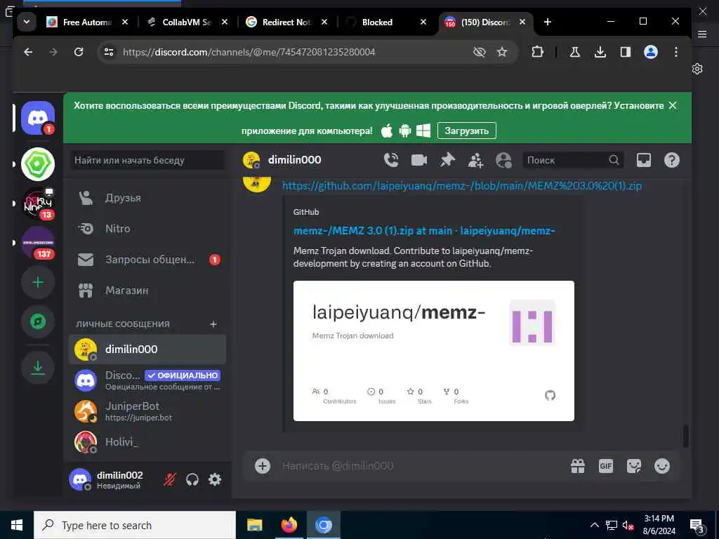Open the Discord help icon
Screen dimensions: 719x539
click(x=672, y=160)
